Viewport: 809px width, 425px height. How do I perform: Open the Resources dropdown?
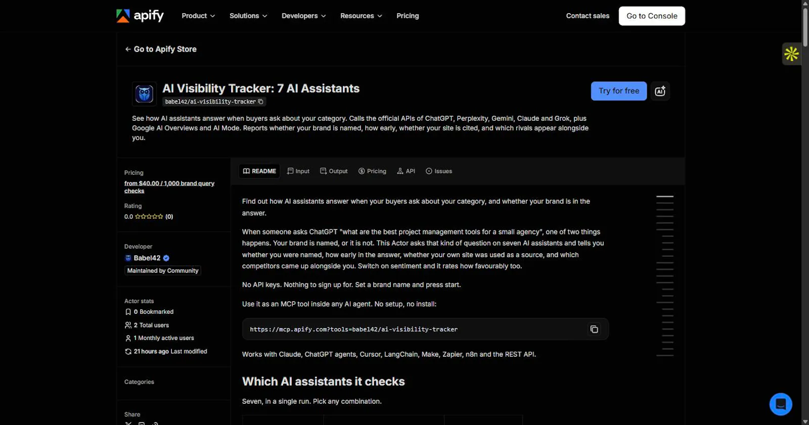point(361,16)
